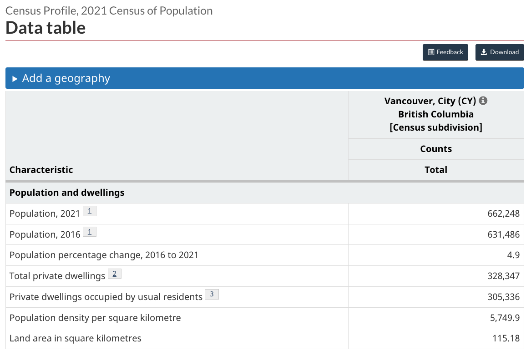The height and width of the screenshot is (356, 531).
Task: Select the value 631,486
Action: 503,235
